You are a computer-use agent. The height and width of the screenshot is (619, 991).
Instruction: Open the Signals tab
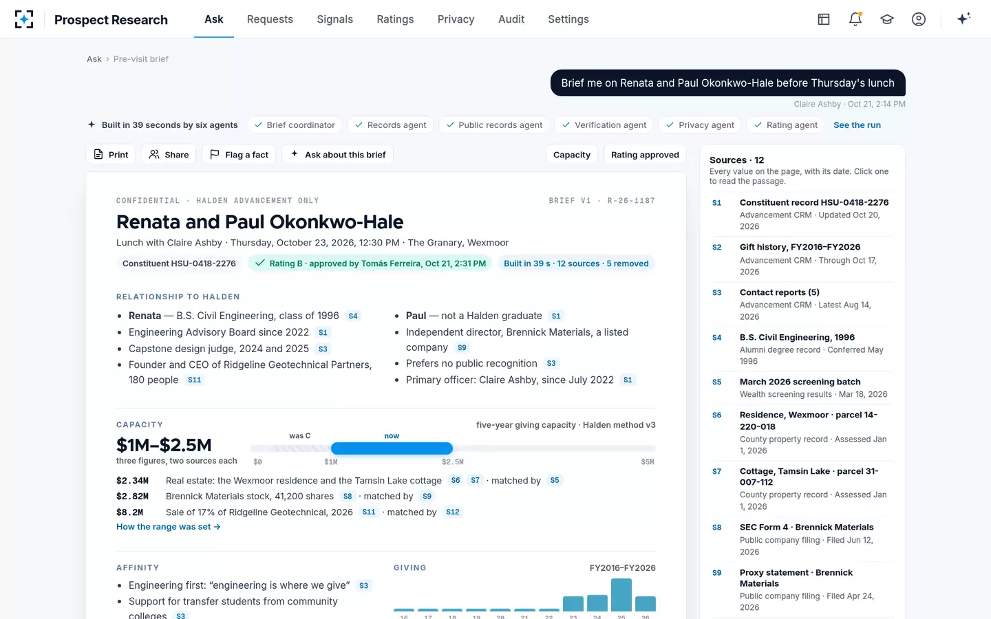click(x=334, y=19)
